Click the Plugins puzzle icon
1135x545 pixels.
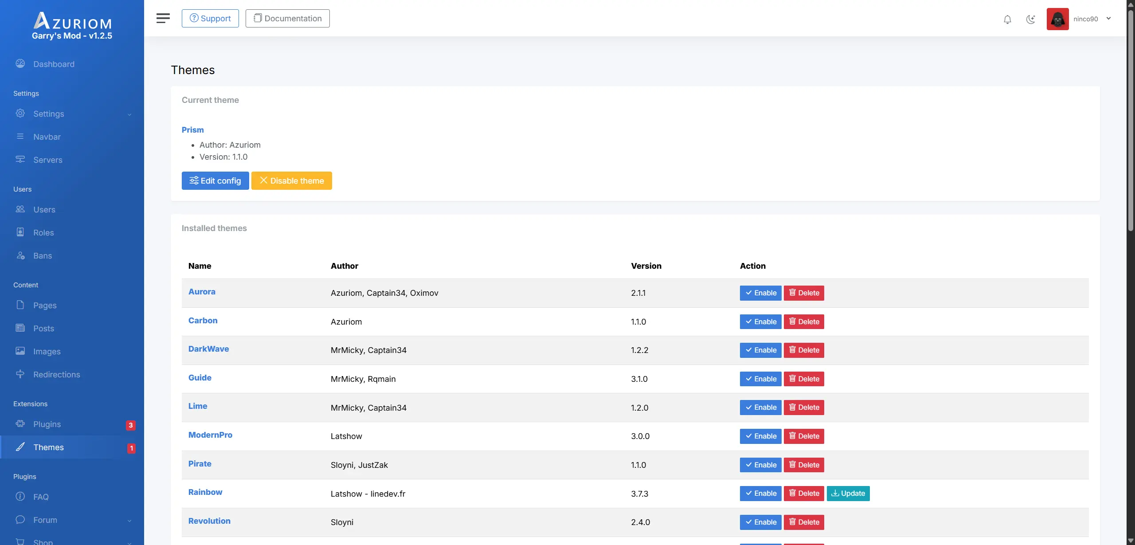(20, 423)
